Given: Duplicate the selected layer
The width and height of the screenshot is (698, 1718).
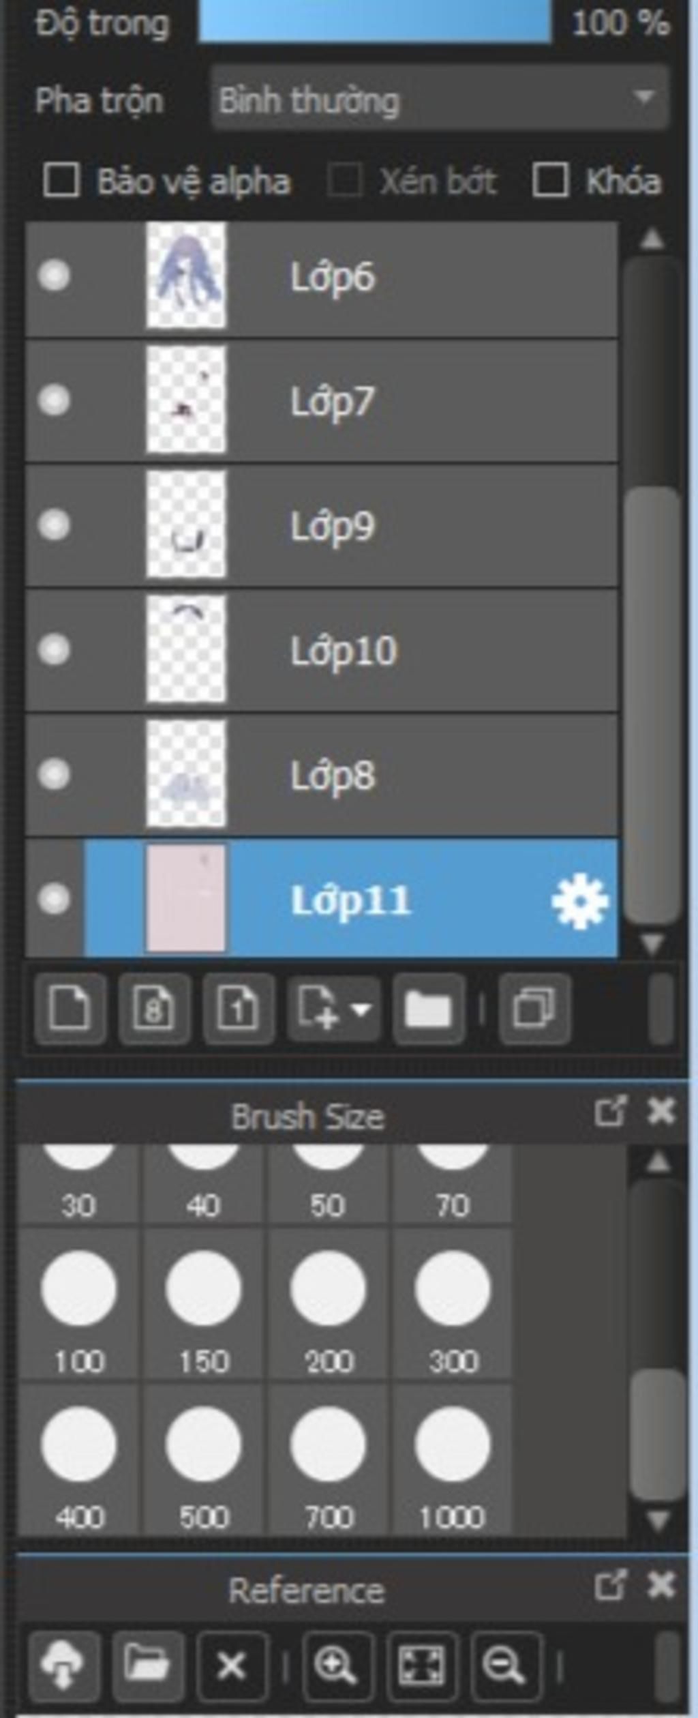Looking at the screenshot, I should coord(534,1008).
